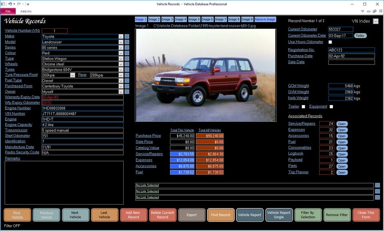Click blue square beside second No Link Selected

[x=377, y=191]
